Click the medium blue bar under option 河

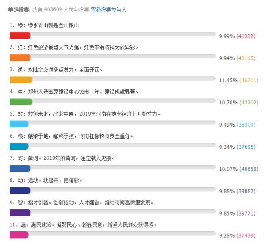tap(20, 169)
